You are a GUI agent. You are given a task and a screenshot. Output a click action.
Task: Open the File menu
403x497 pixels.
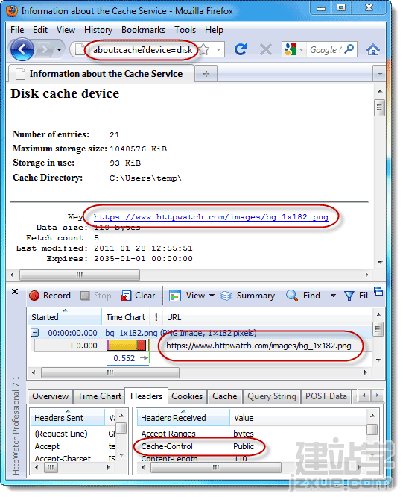pyautogui.click(x=17, y=30)
